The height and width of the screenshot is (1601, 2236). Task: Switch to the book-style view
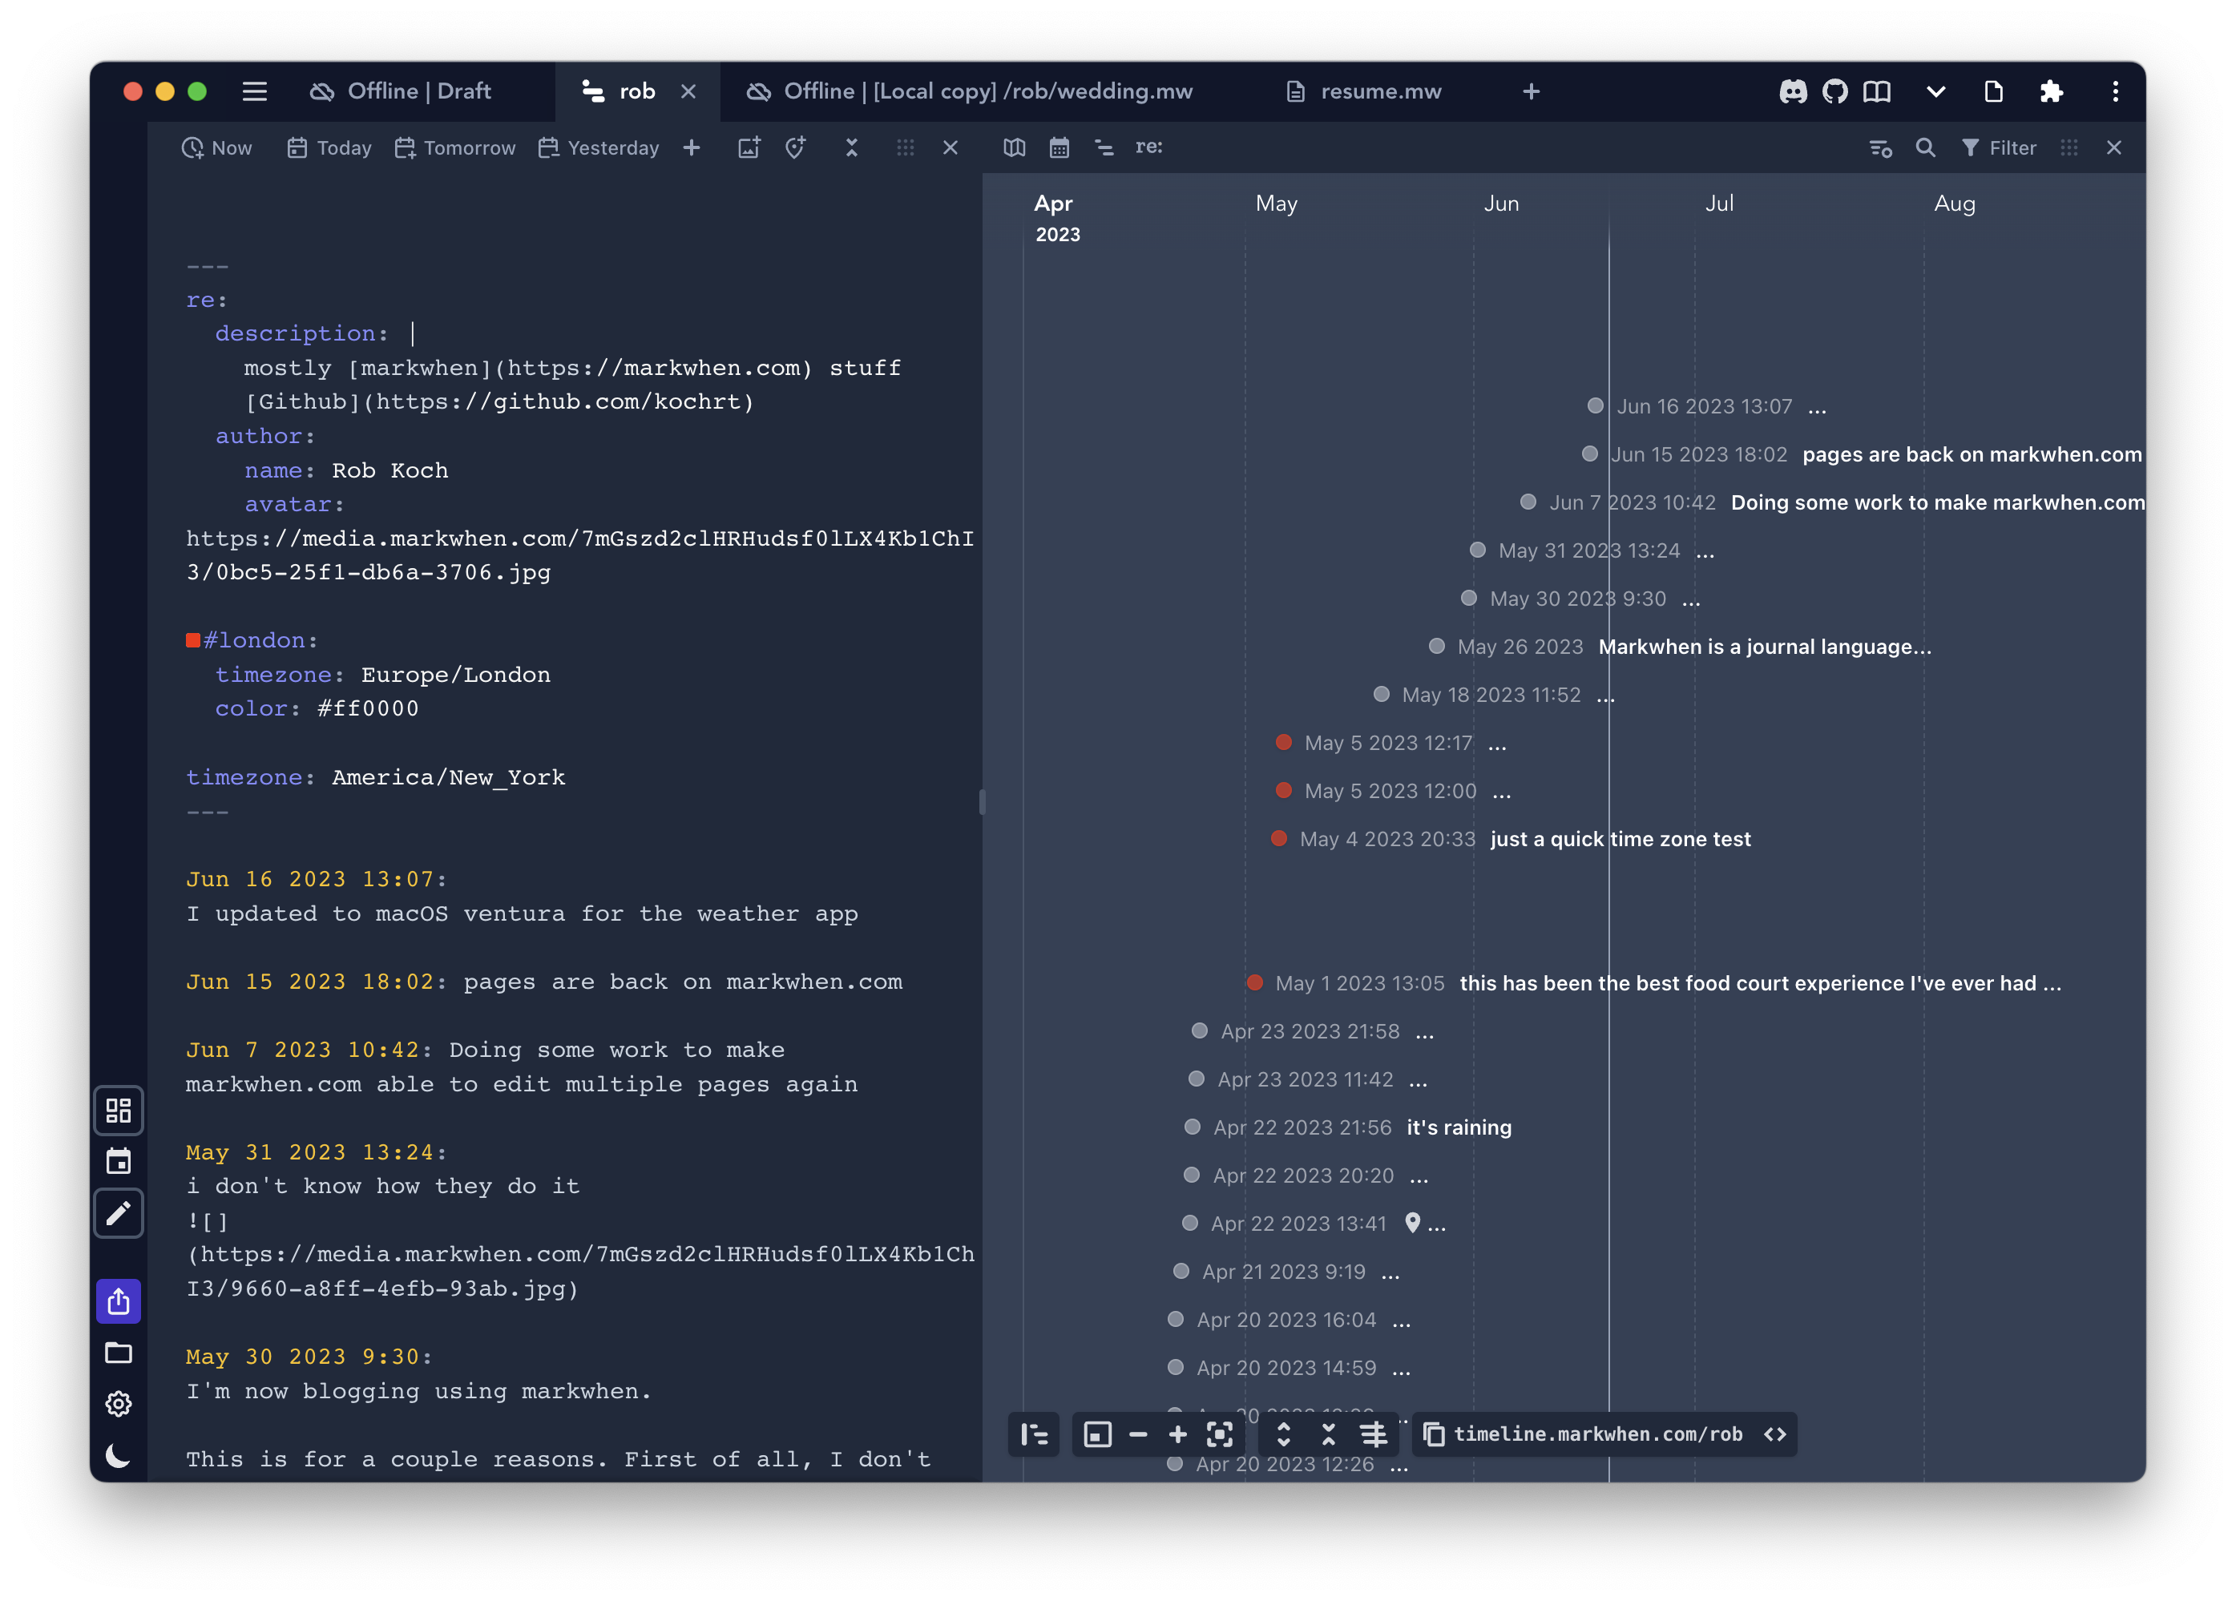[1015, 148]
